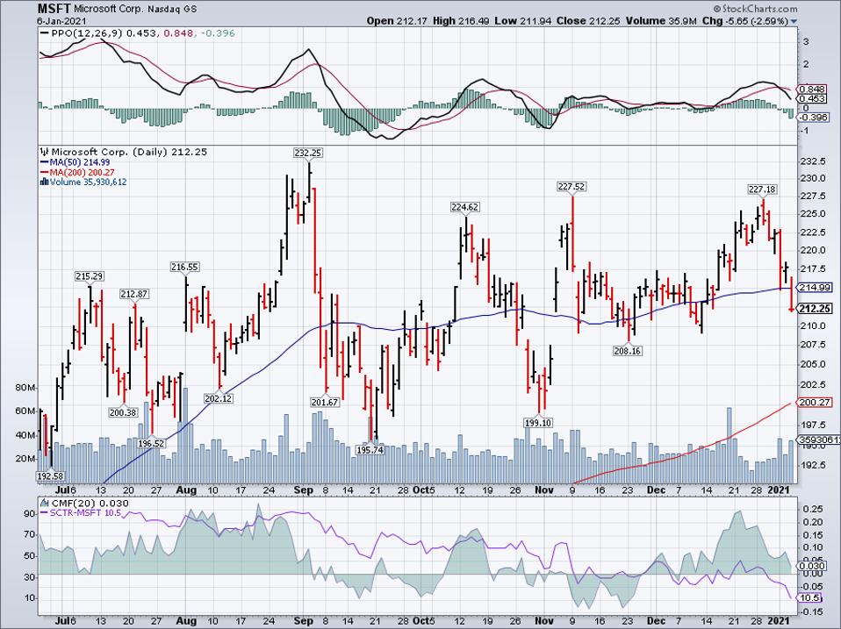This screenshot has width=841, height=629.
Task: Click the Volume 35.9M header value
Action: tap(661, 21)
